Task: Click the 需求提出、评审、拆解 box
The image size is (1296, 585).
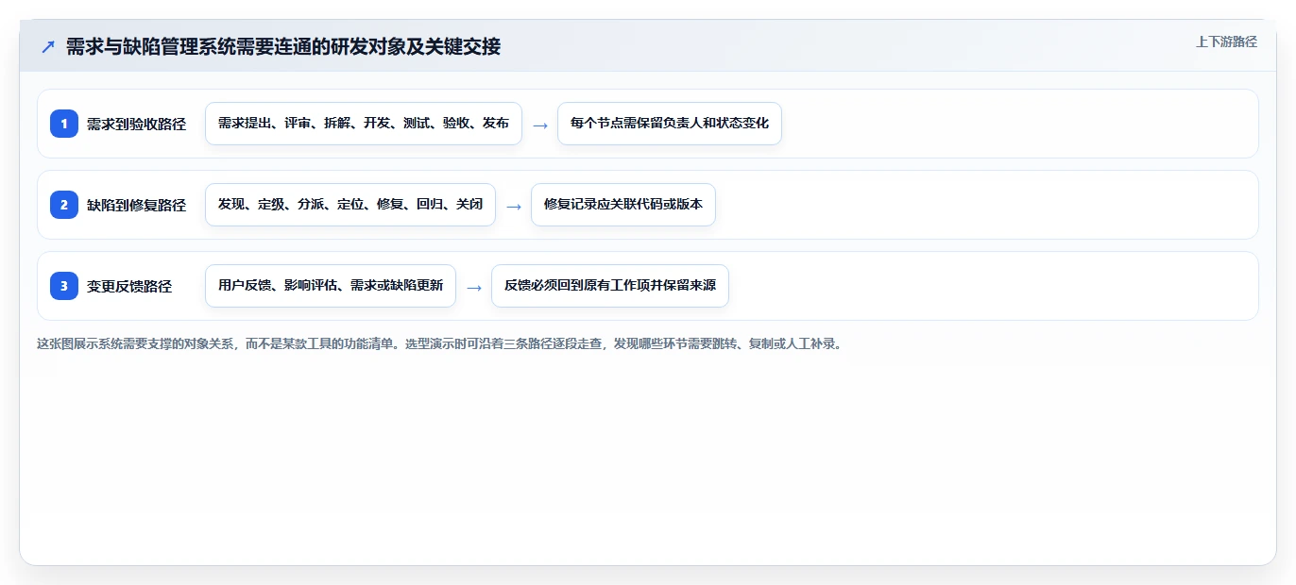Action: tap(364, 124)
